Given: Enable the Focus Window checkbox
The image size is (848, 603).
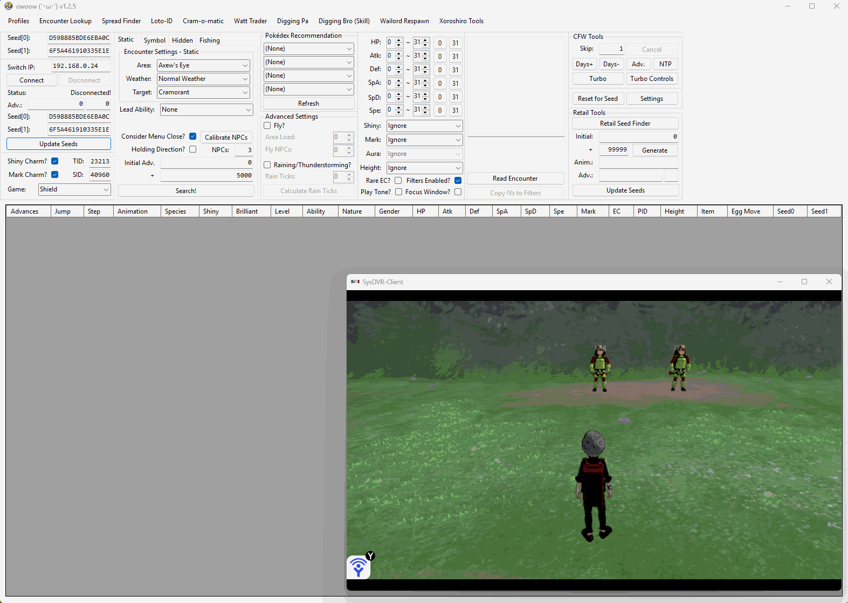Looking at the screenshot, I should click(x=458, y=192).
